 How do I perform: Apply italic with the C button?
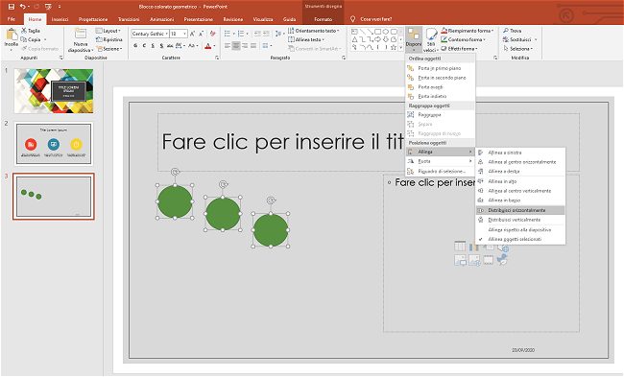(144, 46)
